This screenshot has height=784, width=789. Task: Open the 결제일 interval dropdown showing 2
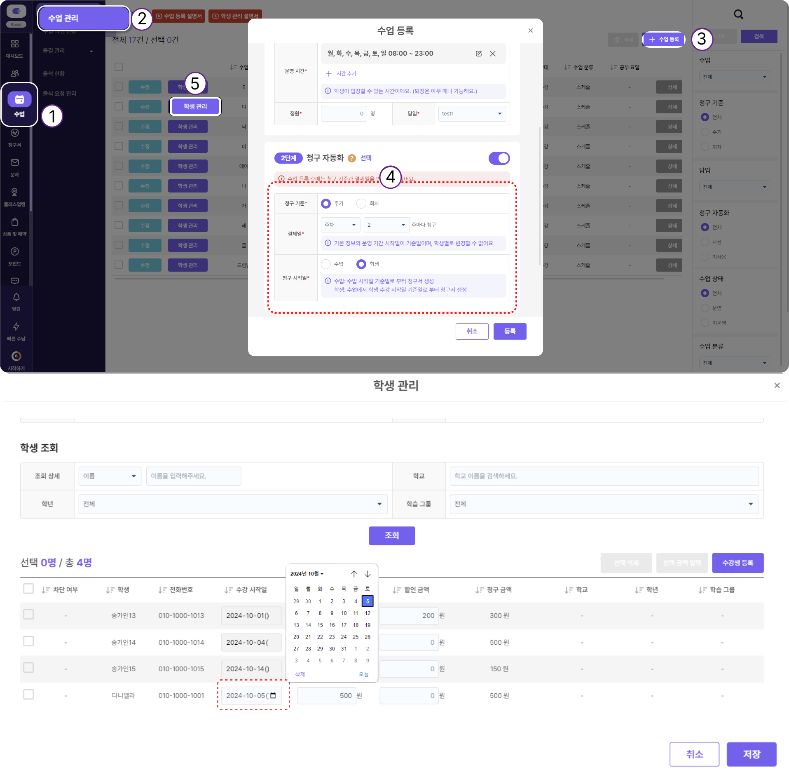click(386, 225)
